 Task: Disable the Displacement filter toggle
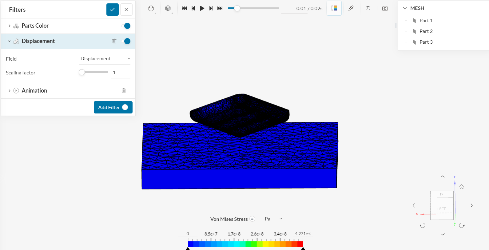coord(126,41)
